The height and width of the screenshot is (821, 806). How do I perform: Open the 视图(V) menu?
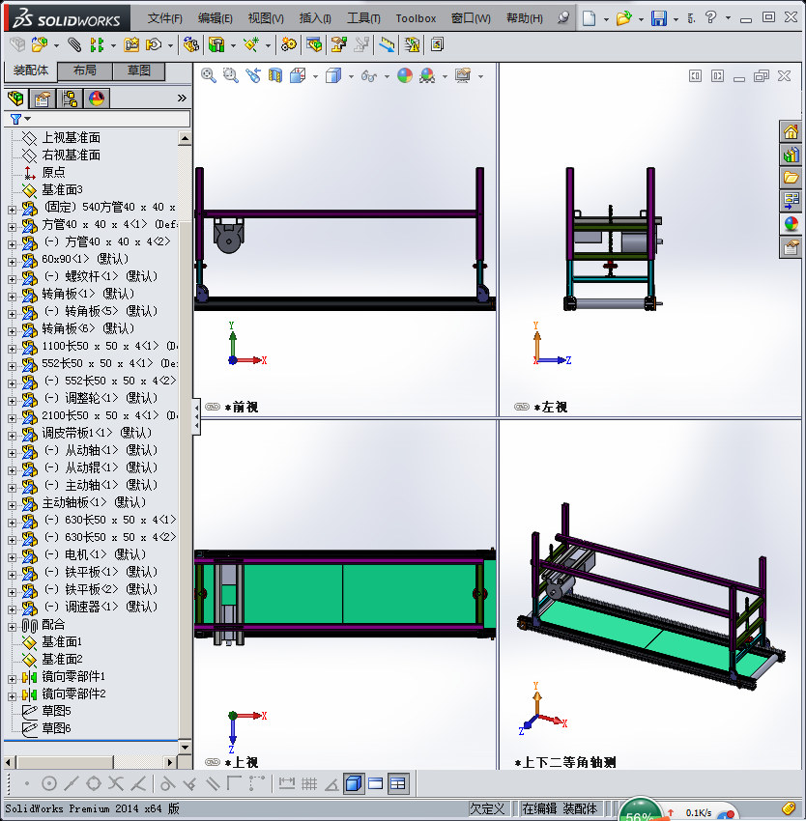click(266, 18)
